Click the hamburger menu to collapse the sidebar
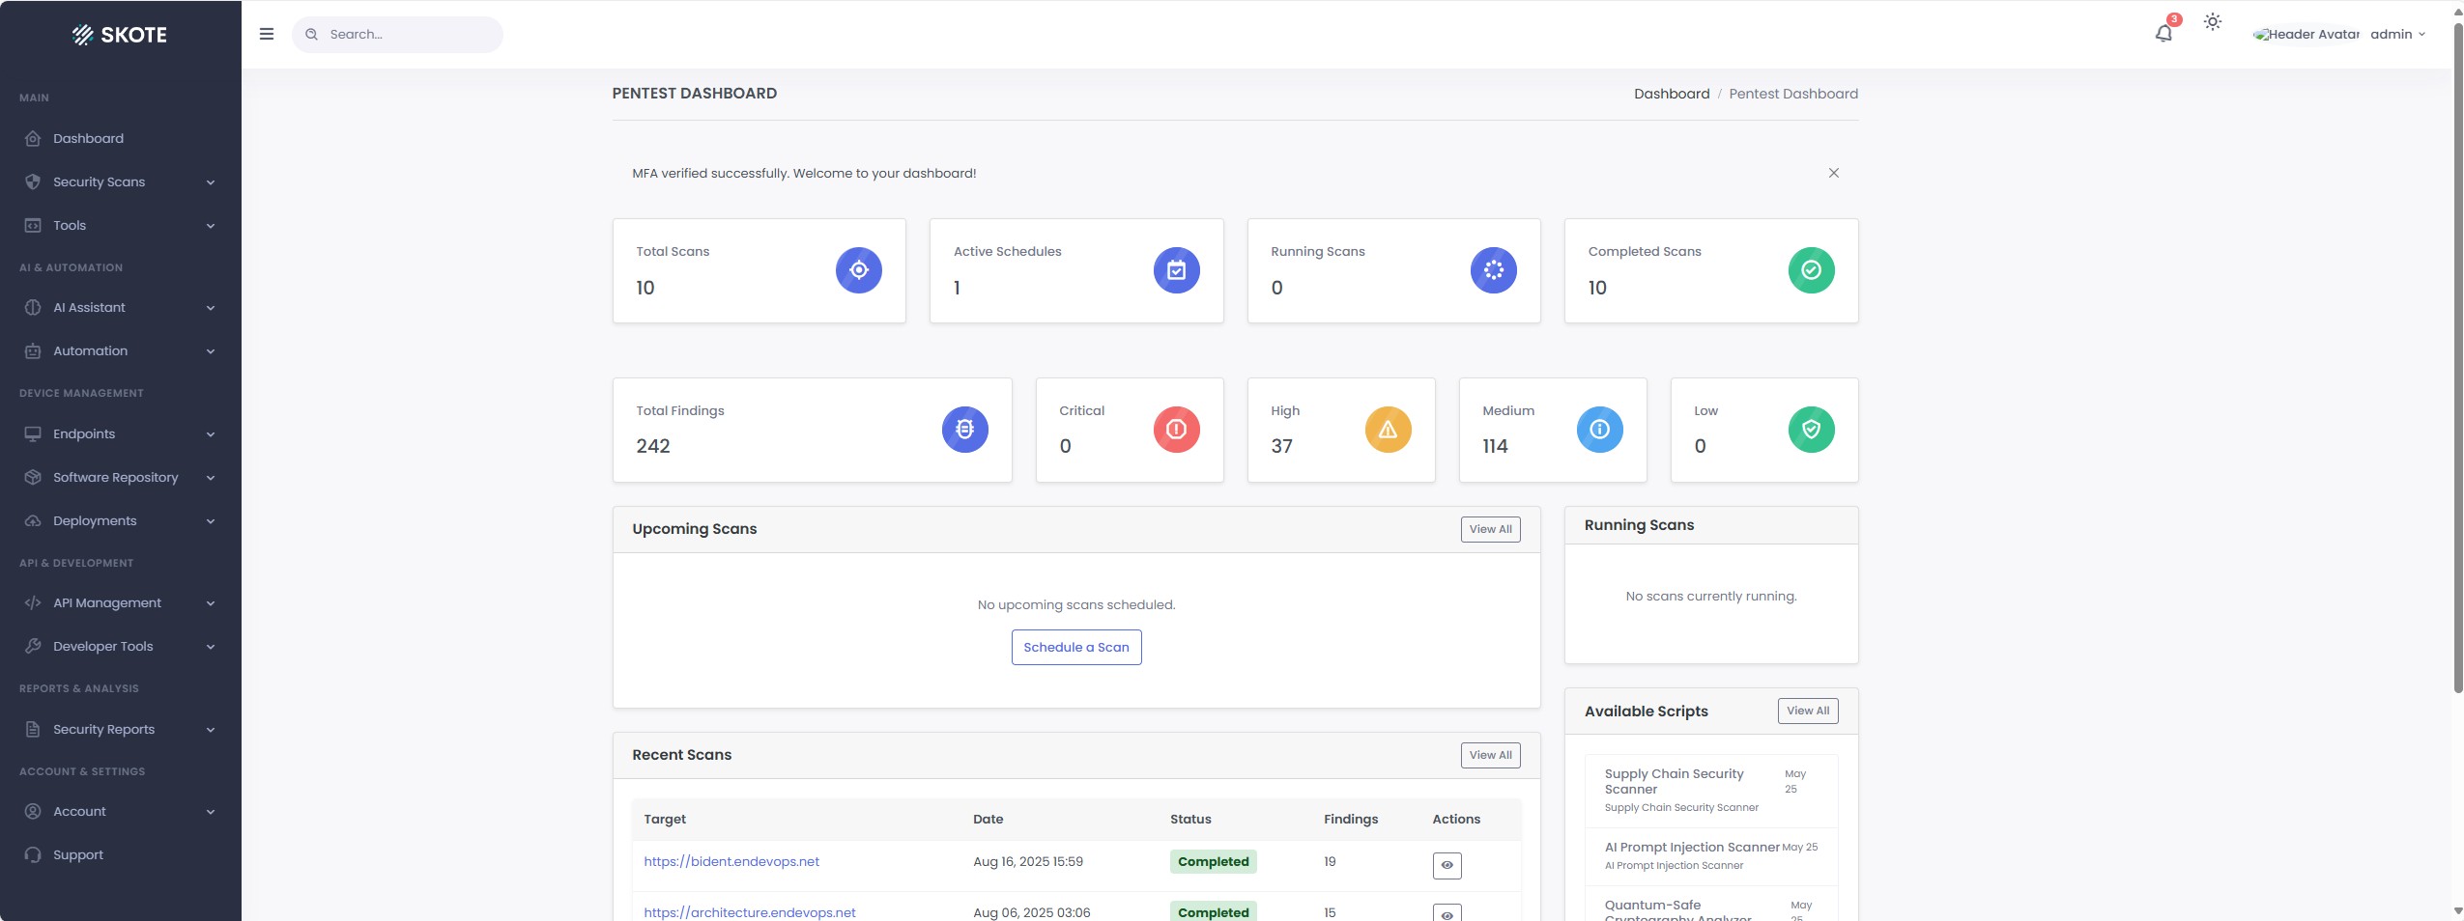Screen dimensions: 2464x921 [x=266, y=33]
